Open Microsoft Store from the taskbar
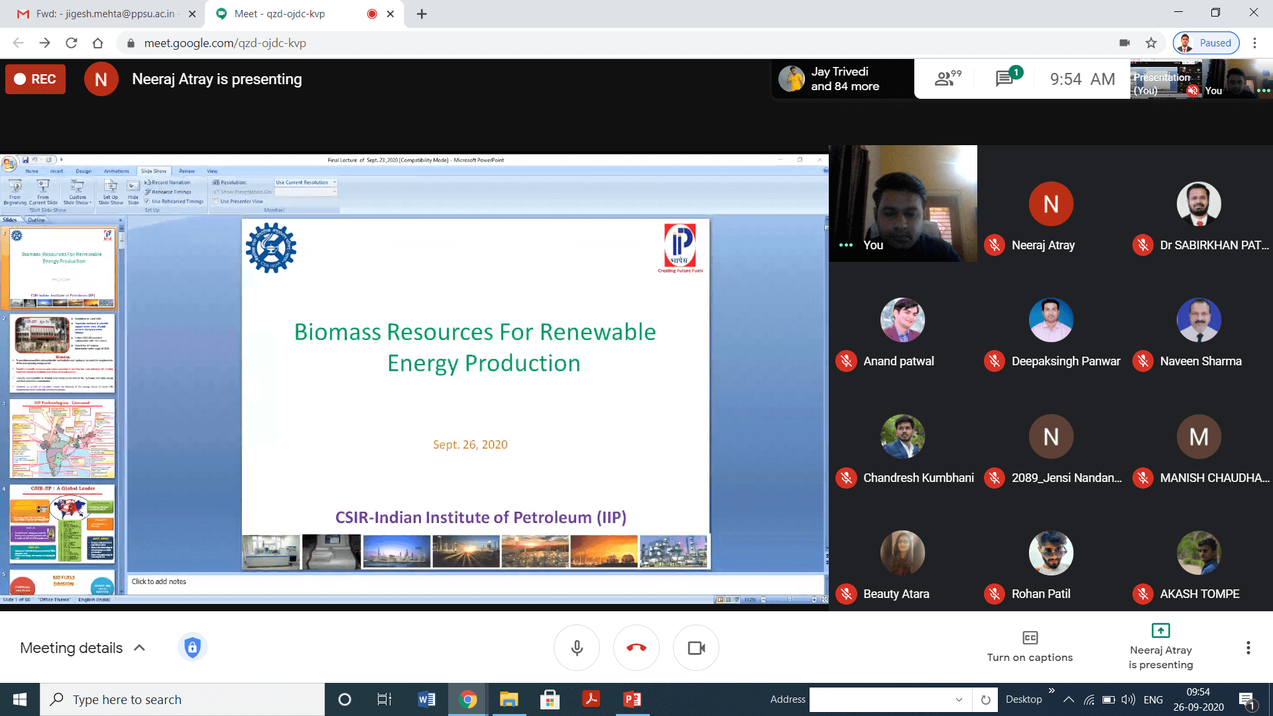 (x=550, y=699)
